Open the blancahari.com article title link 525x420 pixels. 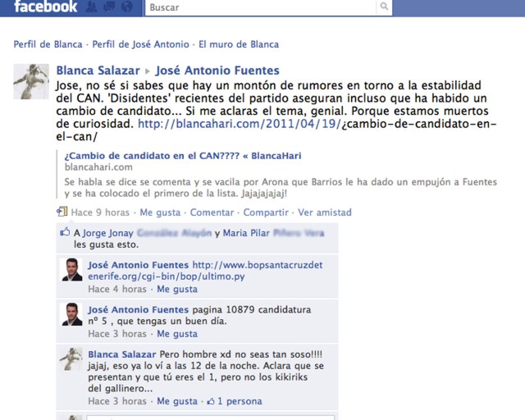point(183,156)
